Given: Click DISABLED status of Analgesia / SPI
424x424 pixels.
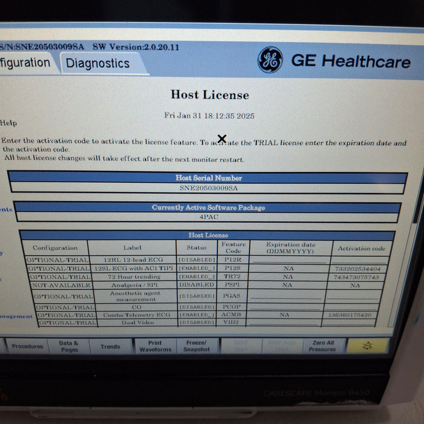Looking at the screenshot, I should (x=197, y=285).
